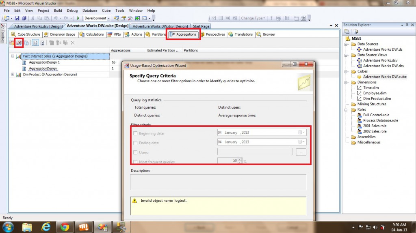Image resolution: width=416 pixels, height=233 pixels.
Task: Click the Users browse ellipsis button
Action: 301,152
